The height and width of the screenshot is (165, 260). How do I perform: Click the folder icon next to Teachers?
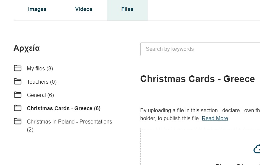tap(18, 81)
